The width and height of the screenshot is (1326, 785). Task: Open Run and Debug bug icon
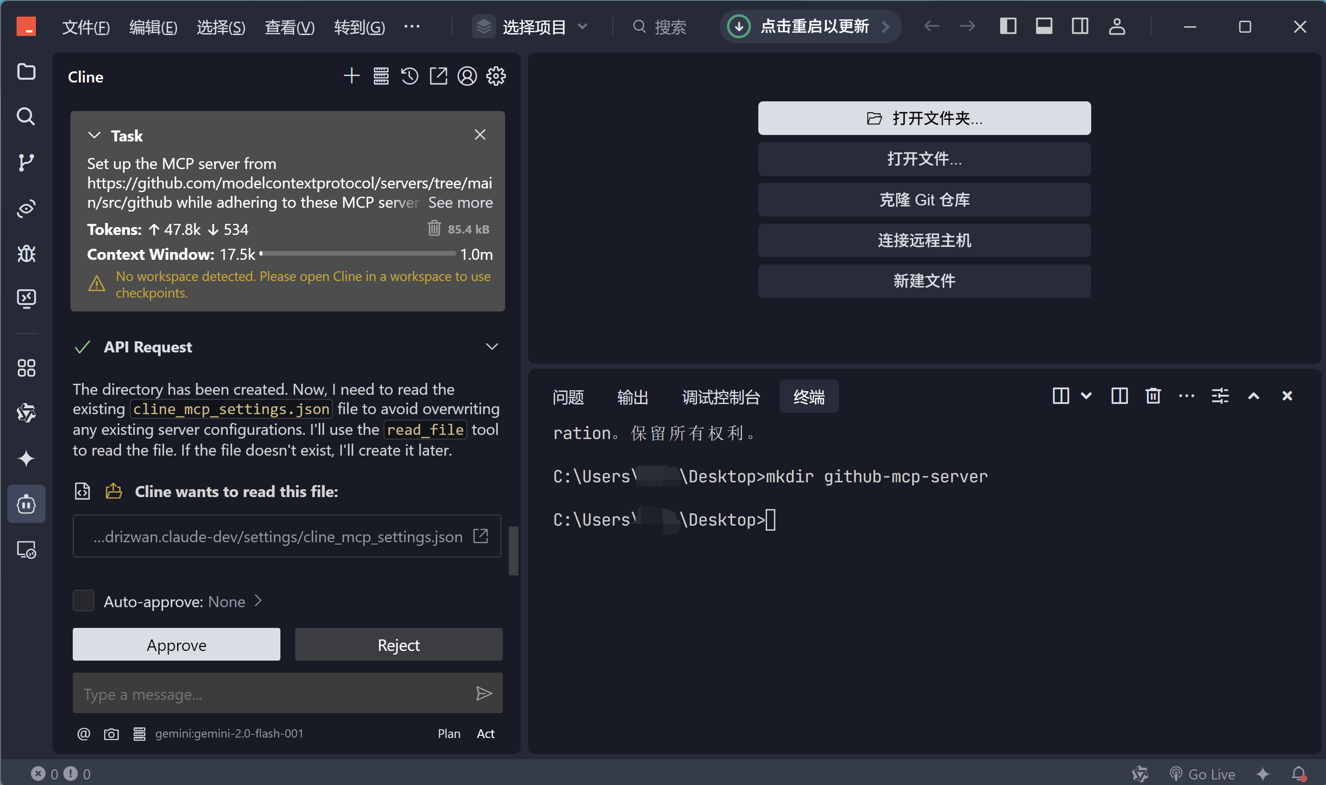click(26, 254)
